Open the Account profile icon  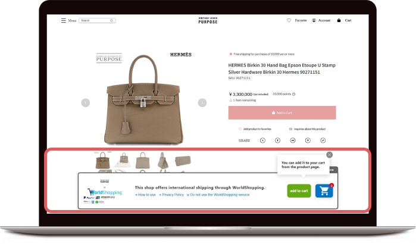314,20
